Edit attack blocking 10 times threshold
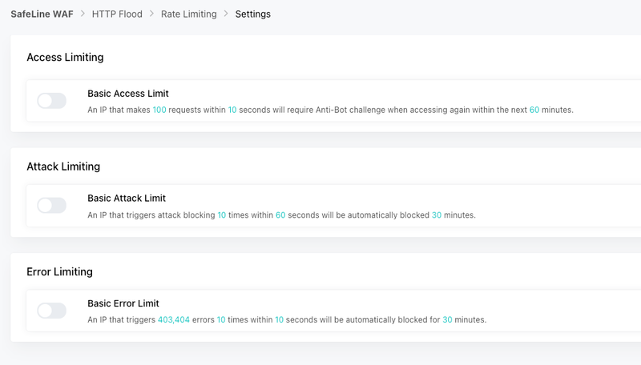Screen dimensions: 641x365 point(222,215)
